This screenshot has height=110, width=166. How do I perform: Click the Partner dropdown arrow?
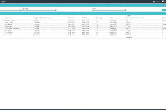coord(125,10)
